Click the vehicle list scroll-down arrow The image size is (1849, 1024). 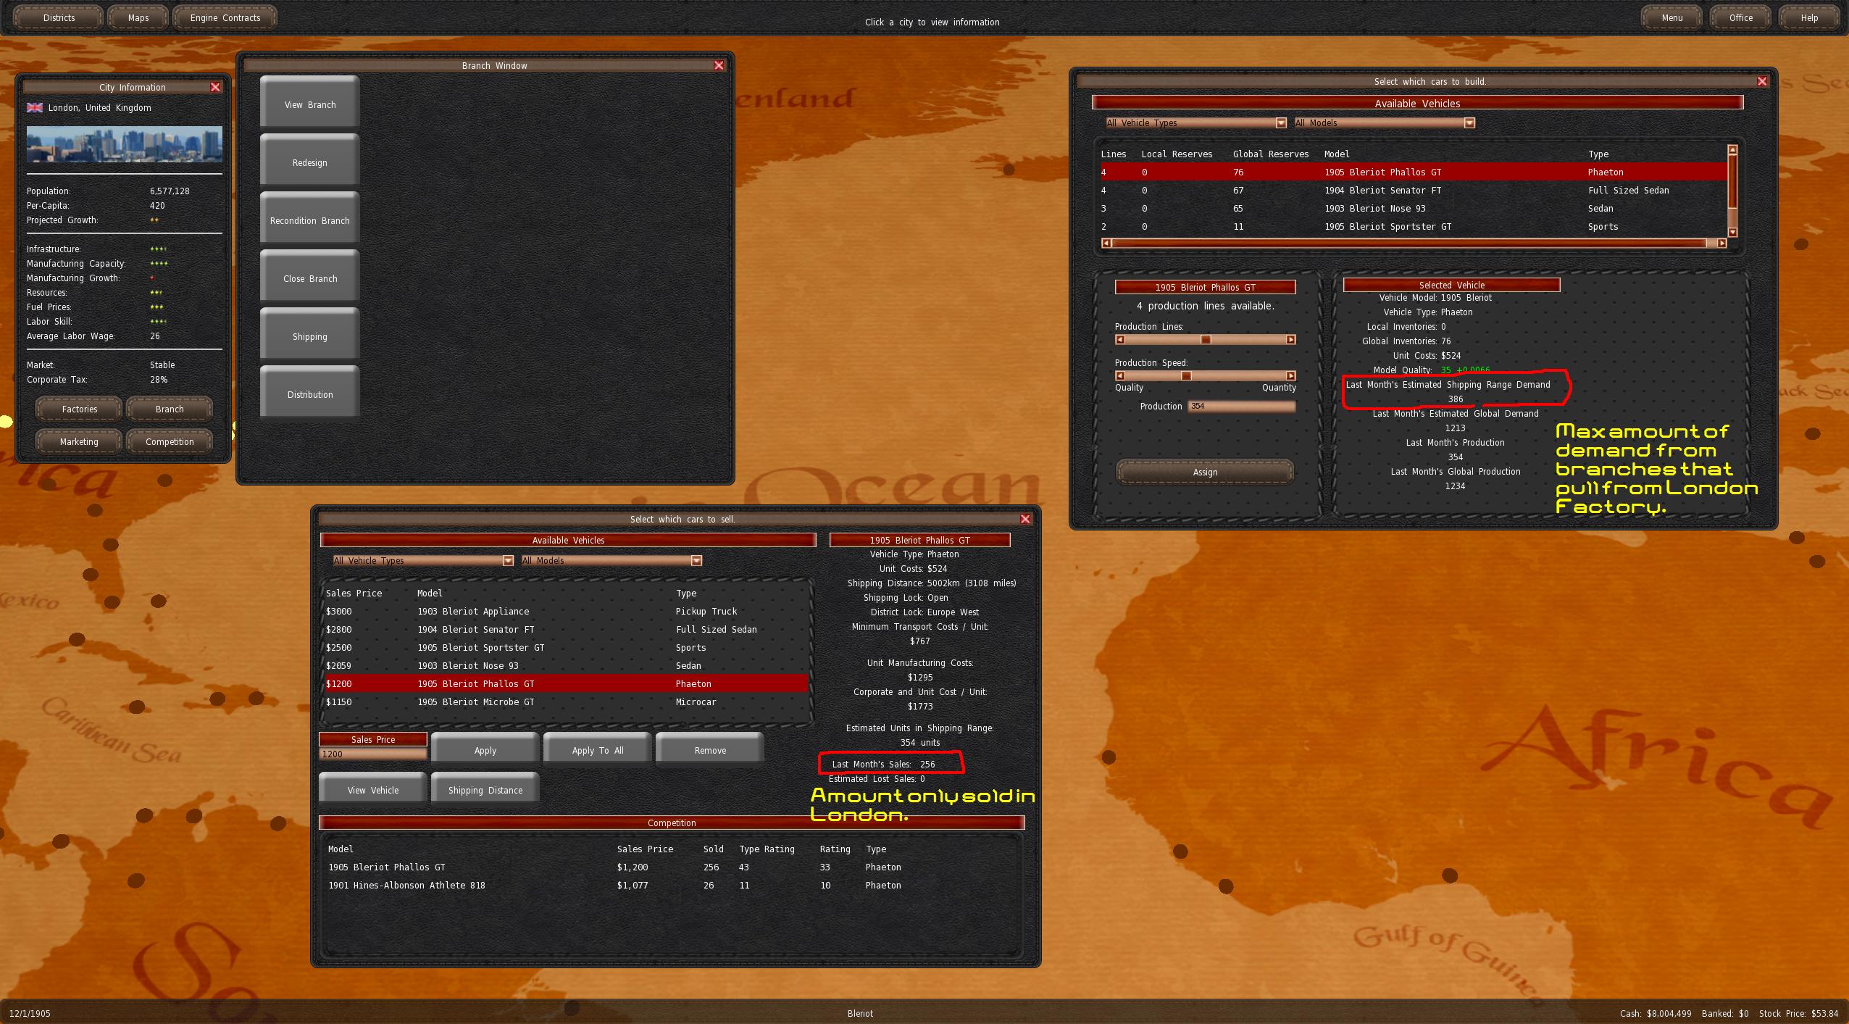coord(1732,233)
